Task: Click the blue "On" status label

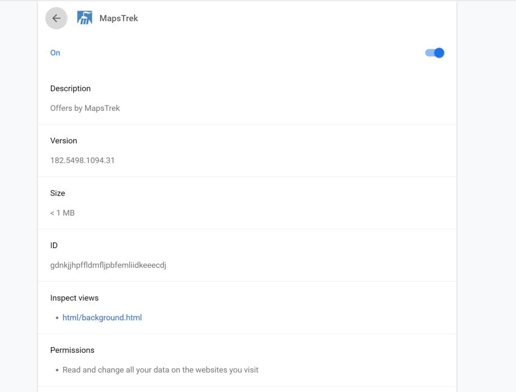Action: click(x=55, y=53)
